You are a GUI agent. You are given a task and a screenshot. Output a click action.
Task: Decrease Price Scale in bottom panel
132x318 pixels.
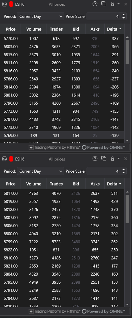coord(124,173)
